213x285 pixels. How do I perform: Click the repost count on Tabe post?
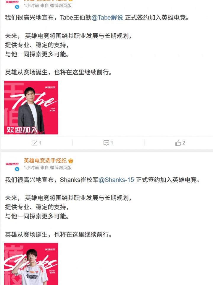40,143
